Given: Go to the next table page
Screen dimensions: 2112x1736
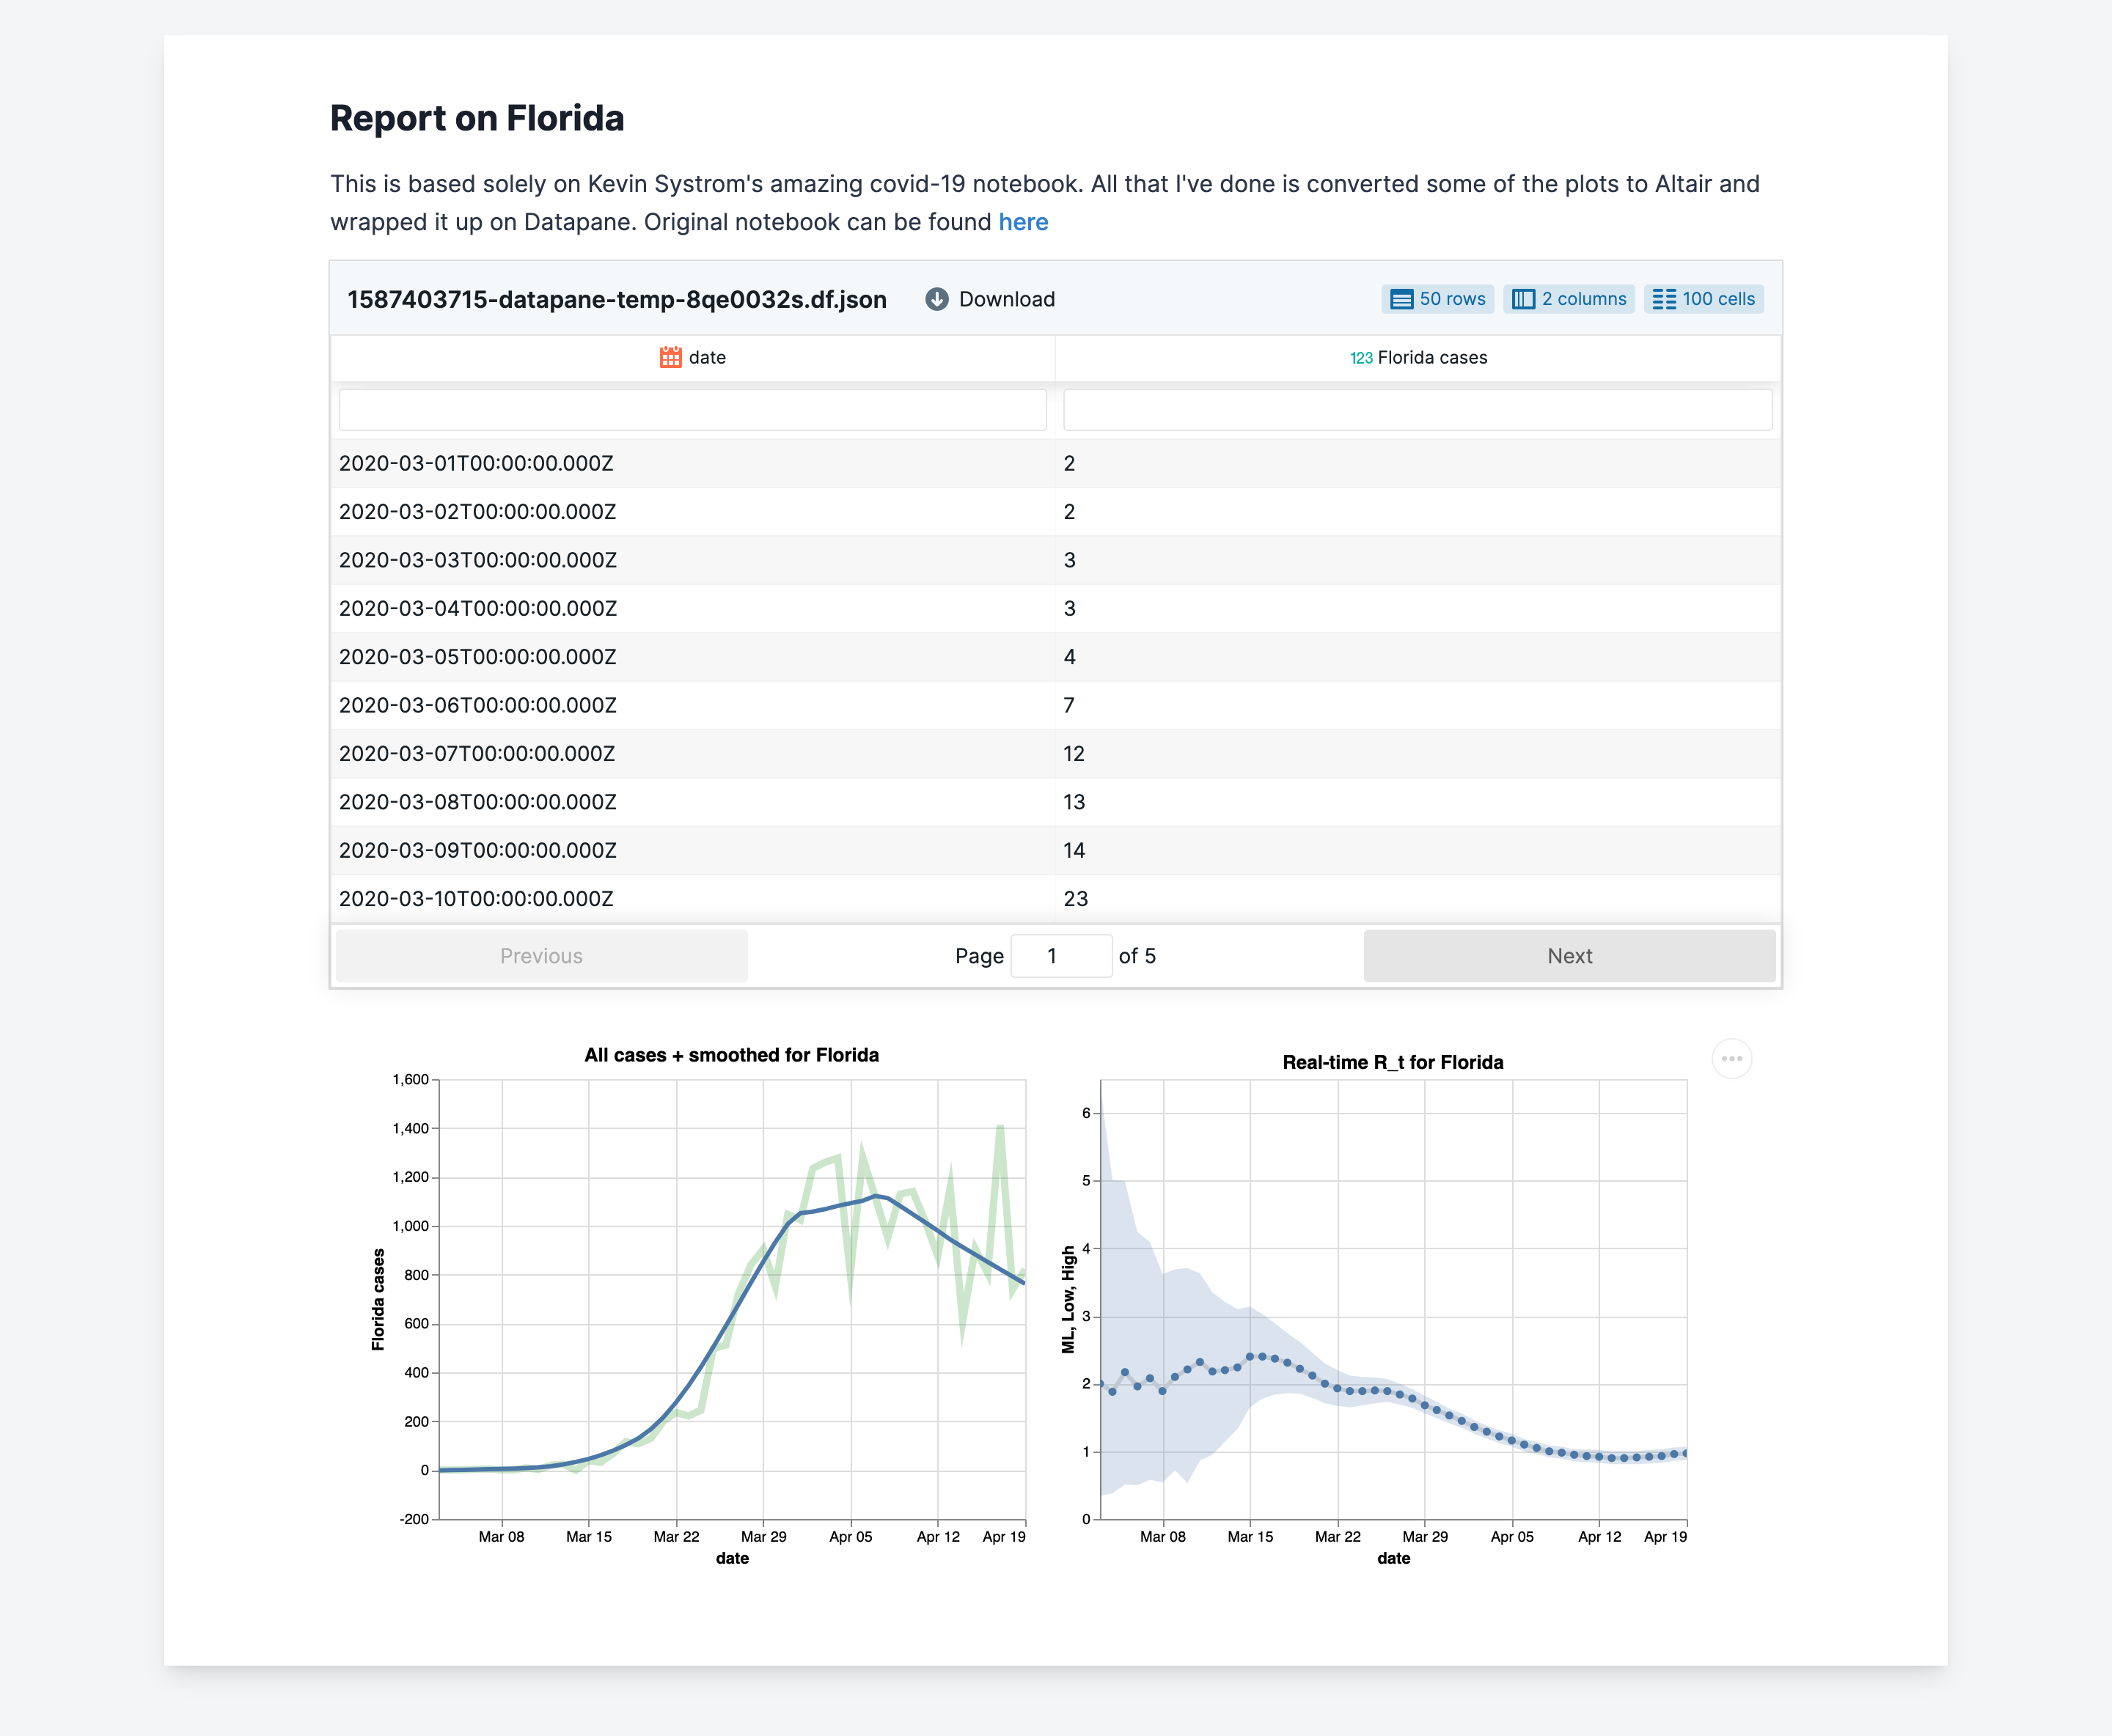Looking at the screenshot, I should tap(1569, 955).
